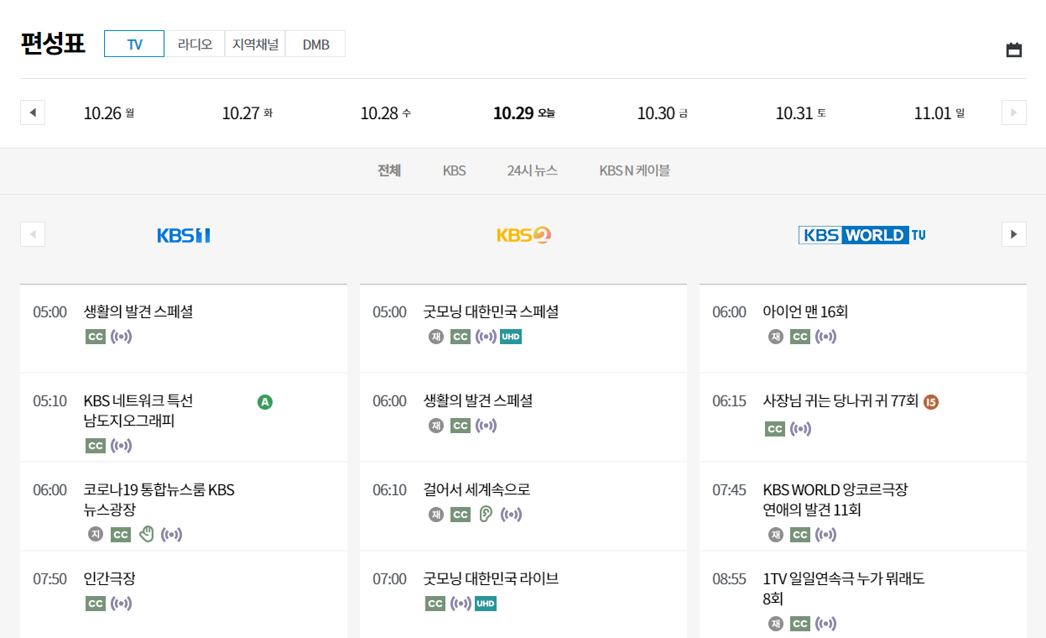Image resolution: width=1046 pixels, height=638 pixels.
Task: Open KBS1 program 생활의 발견 스페셜
Action: [x=138, y=311]
